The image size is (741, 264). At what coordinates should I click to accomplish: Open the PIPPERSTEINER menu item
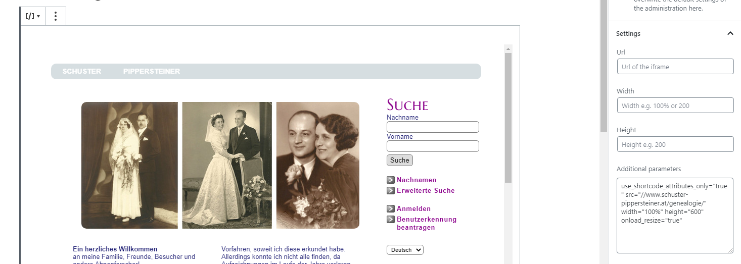click(152, 71)
